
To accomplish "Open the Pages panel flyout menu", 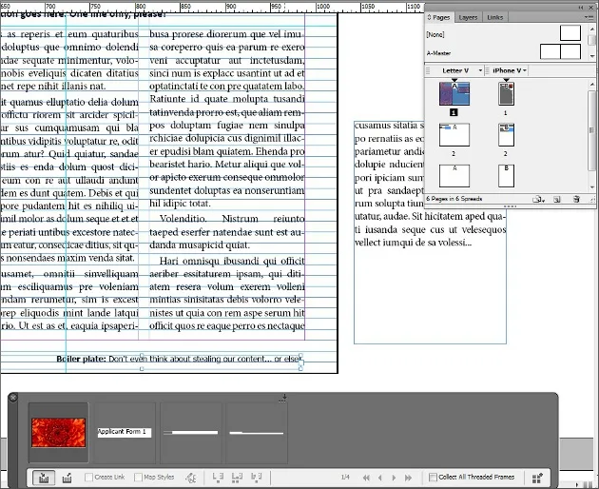I will [588, 17].
